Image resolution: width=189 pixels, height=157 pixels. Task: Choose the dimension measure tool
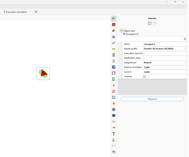(114, 146)
